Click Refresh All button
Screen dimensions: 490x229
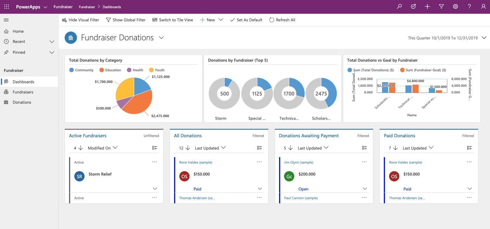[x=282, y=20]
